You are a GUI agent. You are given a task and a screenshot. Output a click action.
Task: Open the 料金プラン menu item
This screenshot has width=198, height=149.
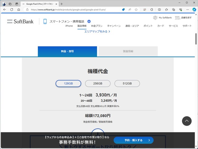(97, 26)
